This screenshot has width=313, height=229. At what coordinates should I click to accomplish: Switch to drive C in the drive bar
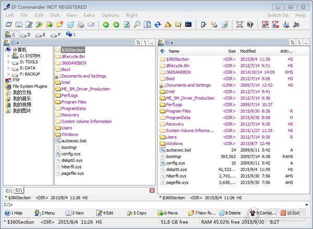(x=11, y=35)
